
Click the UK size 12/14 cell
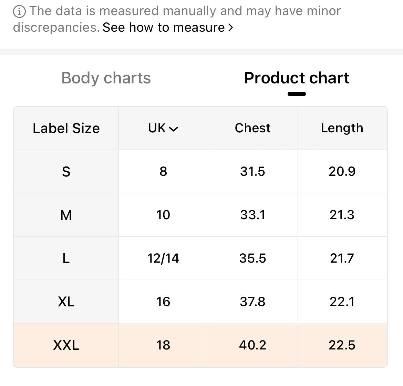(x=163, y=258)
